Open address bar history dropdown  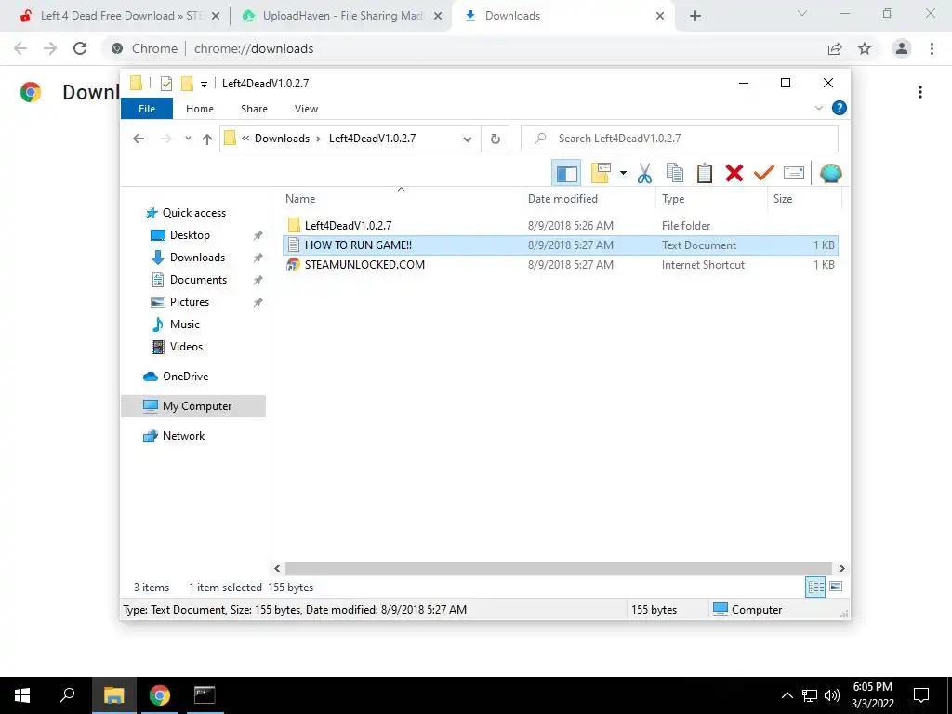click(x=468, y=139)
